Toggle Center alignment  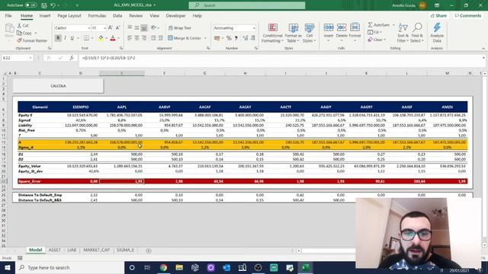[136, 38]
